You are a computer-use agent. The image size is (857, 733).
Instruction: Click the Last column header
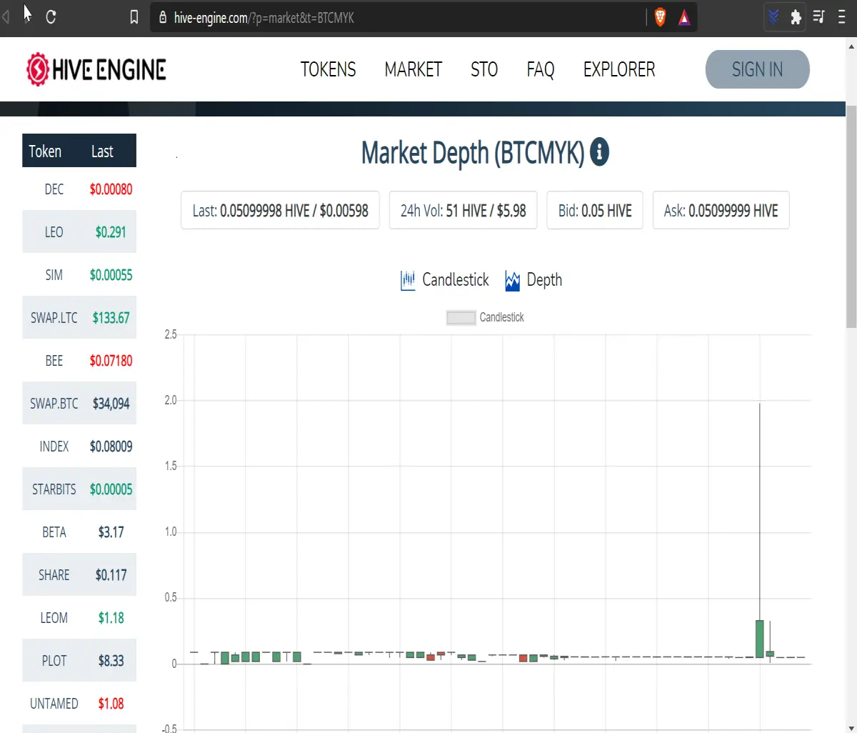(102, 151)
